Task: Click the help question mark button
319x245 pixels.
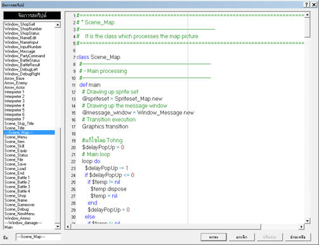Action: pyautogui.click(x=306, y=4)
